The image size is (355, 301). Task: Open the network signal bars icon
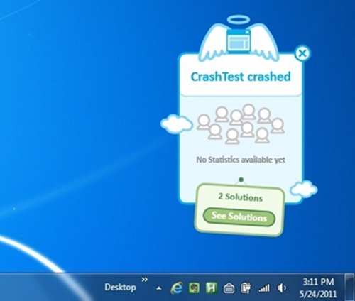point(264,288)
